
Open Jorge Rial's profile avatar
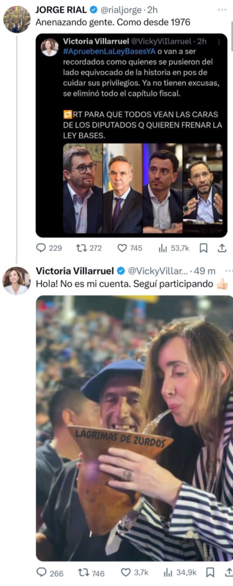[17, 19]
